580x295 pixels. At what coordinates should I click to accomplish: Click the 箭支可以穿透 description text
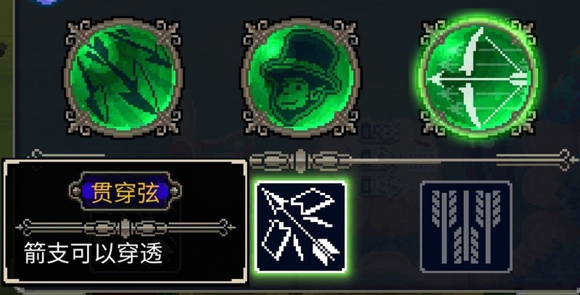pyautogui.click(x=94, y=253)
